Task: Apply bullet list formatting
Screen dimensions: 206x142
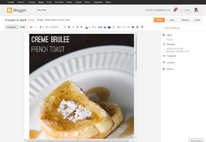Action: coord(129,27)
